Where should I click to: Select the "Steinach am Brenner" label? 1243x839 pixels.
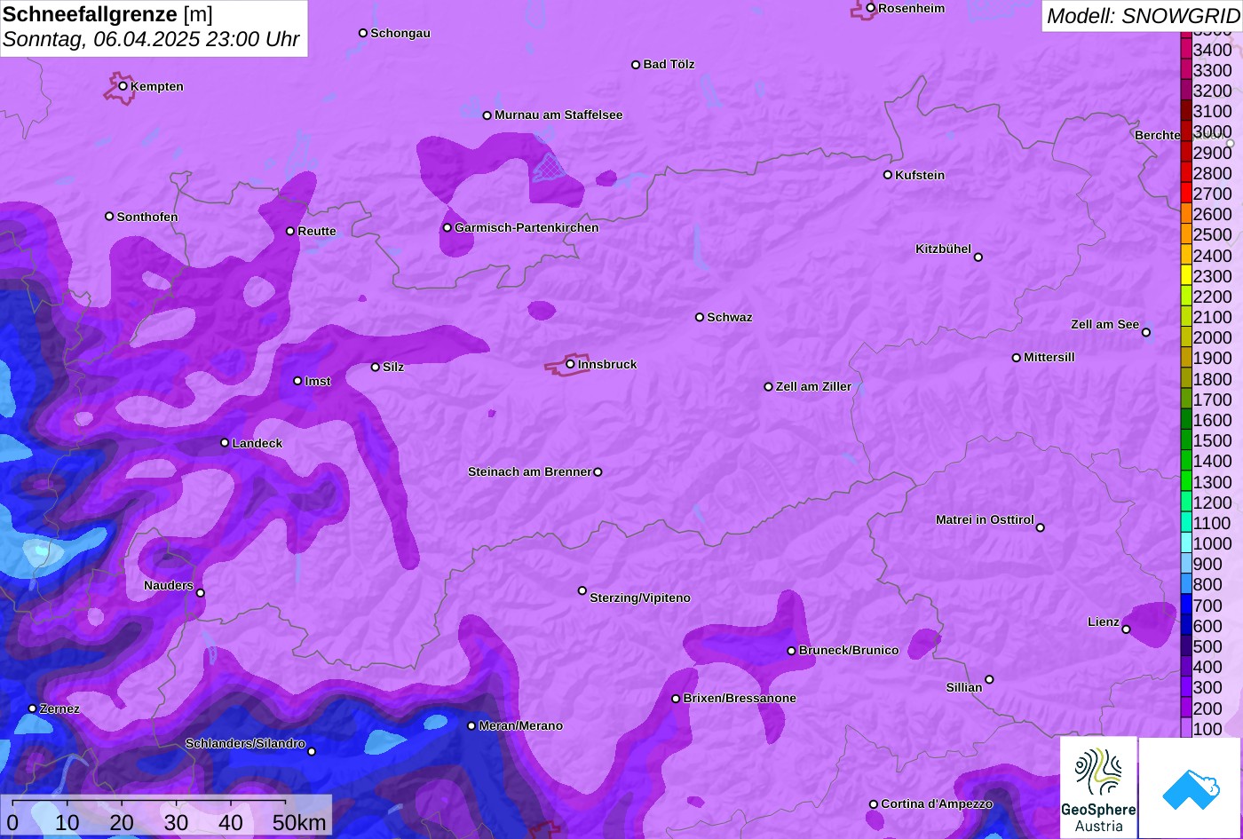click(x=529, y=471)
